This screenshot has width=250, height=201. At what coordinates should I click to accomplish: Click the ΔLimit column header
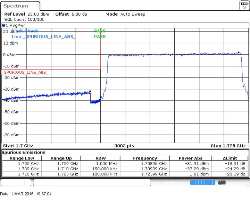pos(230,158)
